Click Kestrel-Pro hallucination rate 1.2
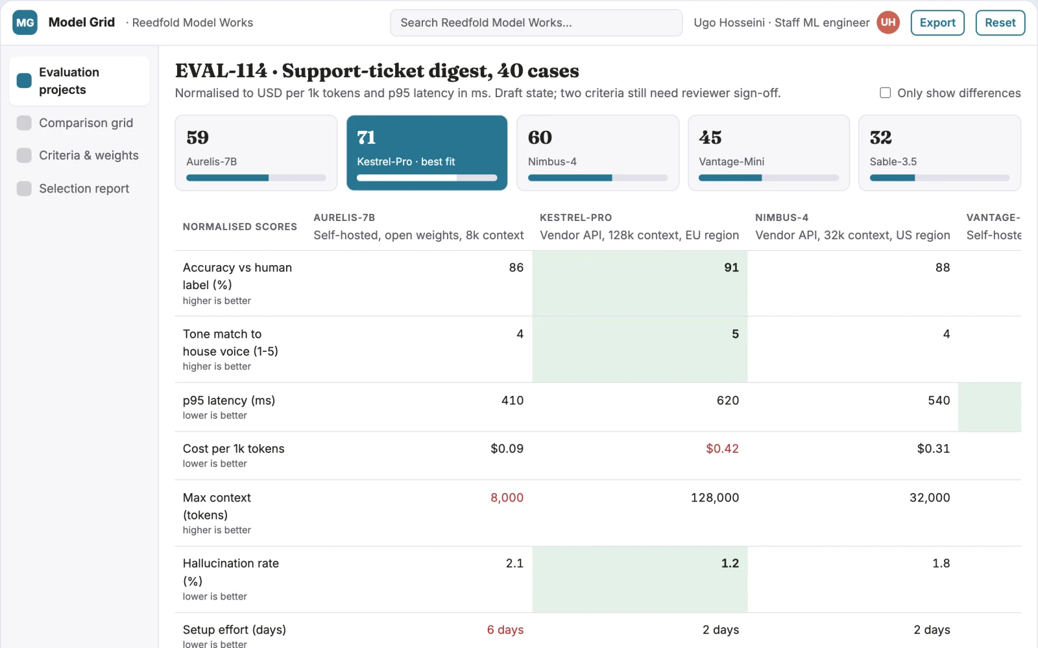1038x648 pixels. coord(730,563)
